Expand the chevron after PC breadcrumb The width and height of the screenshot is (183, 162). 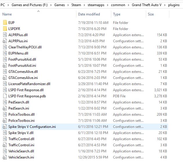[x=8, y=5]
